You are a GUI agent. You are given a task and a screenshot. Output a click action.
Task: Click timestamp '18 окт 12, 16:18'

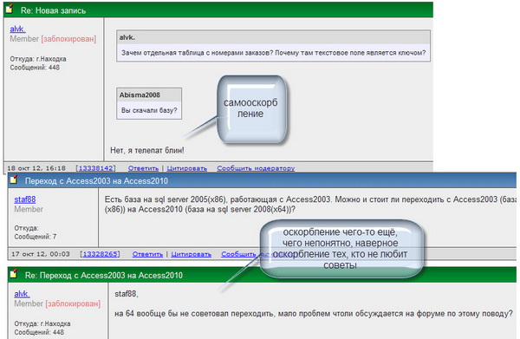pyautogui.click(x=36, y=168)
